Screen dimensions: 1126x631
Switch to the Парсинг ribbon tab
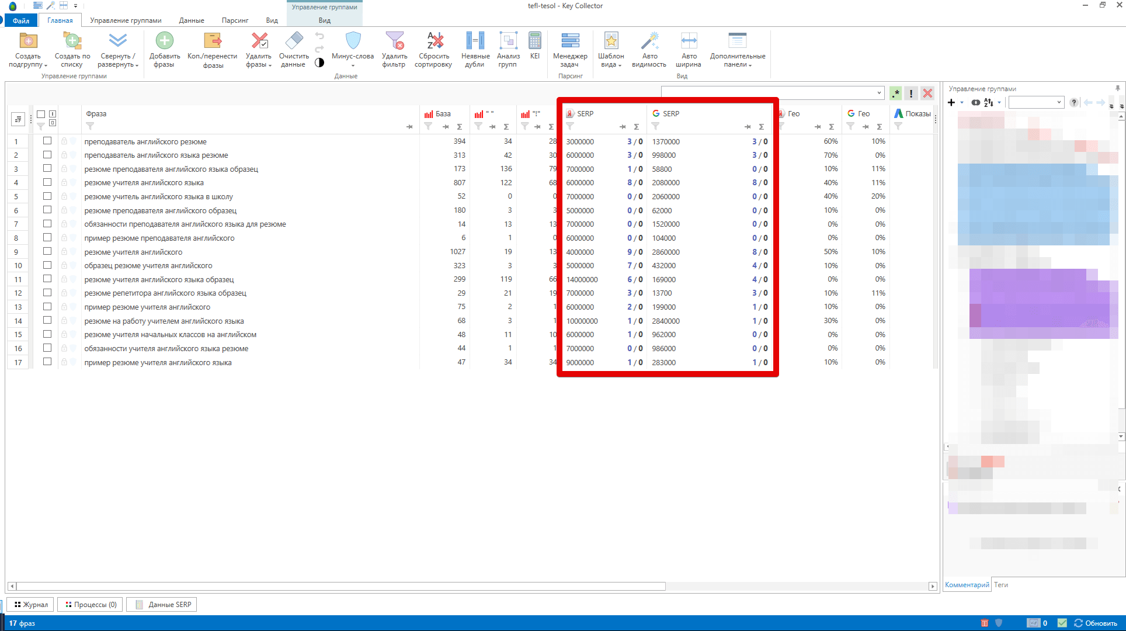(235, 20)
